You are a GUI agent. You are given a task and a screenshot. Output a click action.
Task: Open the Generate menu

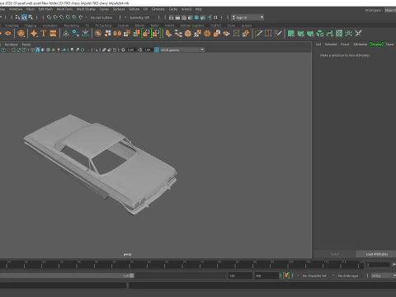click(158, 9)
